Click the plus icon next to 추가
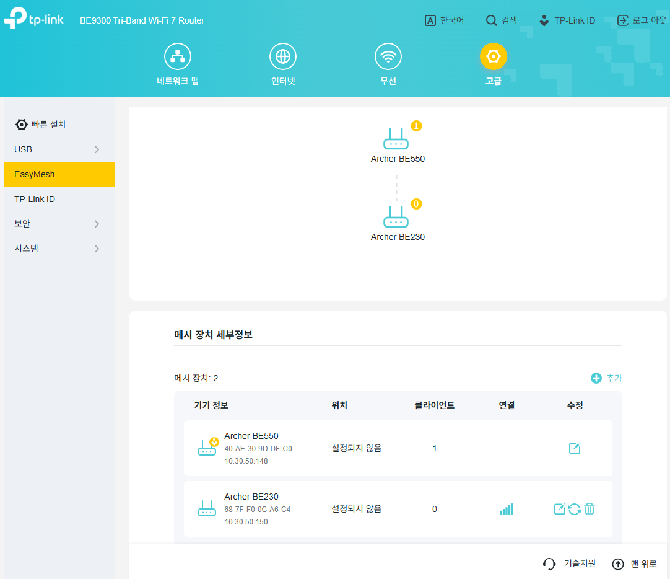Viewport: 670px width, 579px height. (596, 378)
